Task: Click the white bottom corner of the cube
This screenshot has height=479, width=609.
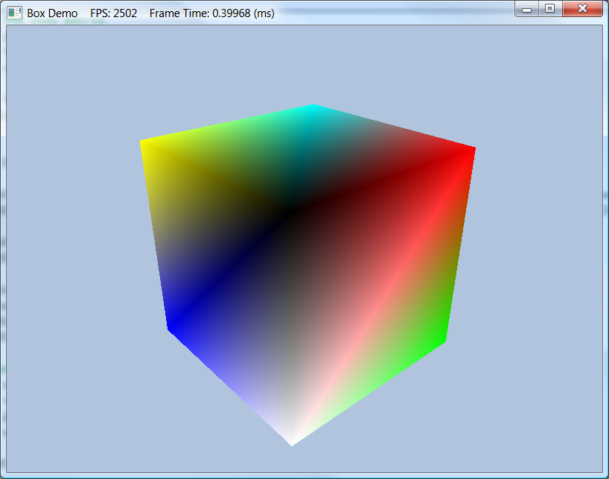Action: (292, 440)
